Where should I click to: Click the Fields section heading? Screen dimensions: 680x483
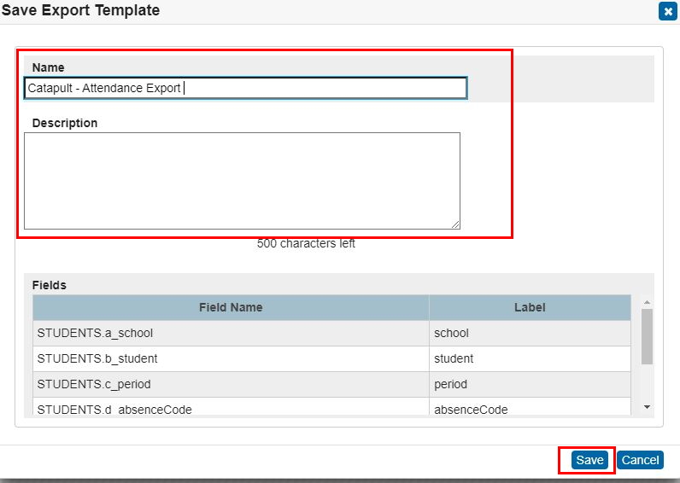click(49, 285)
